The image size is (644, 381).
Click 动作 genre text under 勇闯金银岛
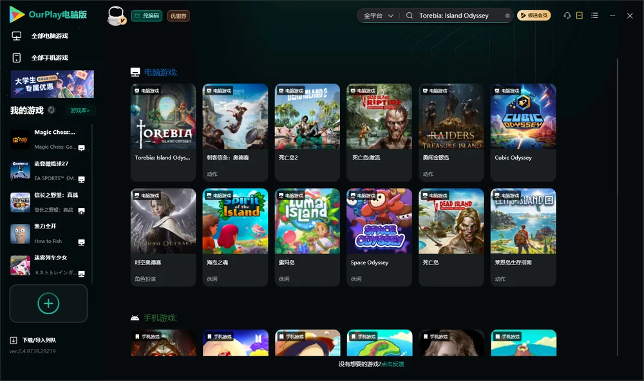pos(428,174)
